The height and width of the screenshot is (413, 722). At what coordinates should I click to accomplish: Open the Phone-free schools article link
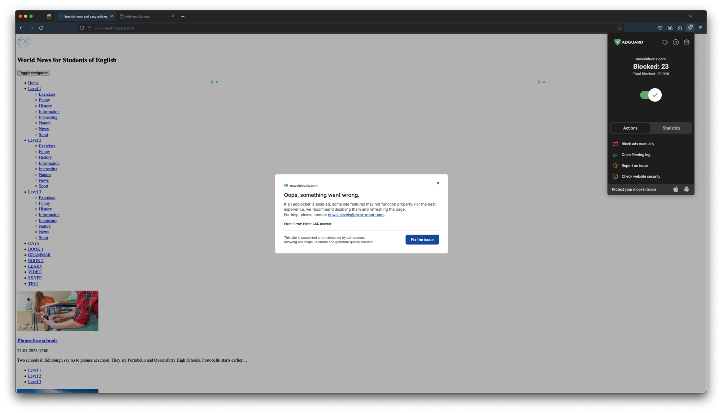pos(37,340)
